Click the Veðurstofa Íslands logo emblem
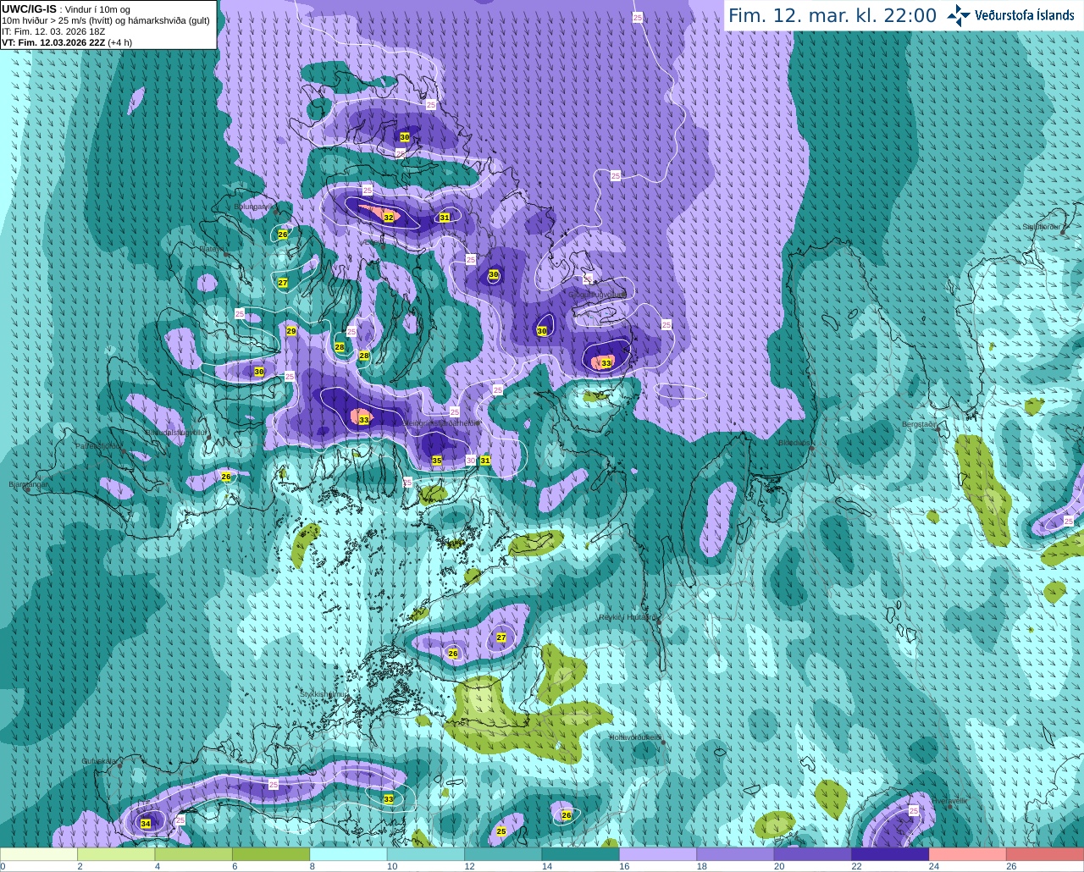Image resolution: width=1084 pixels, height=872 pixels. click(959, 15)
